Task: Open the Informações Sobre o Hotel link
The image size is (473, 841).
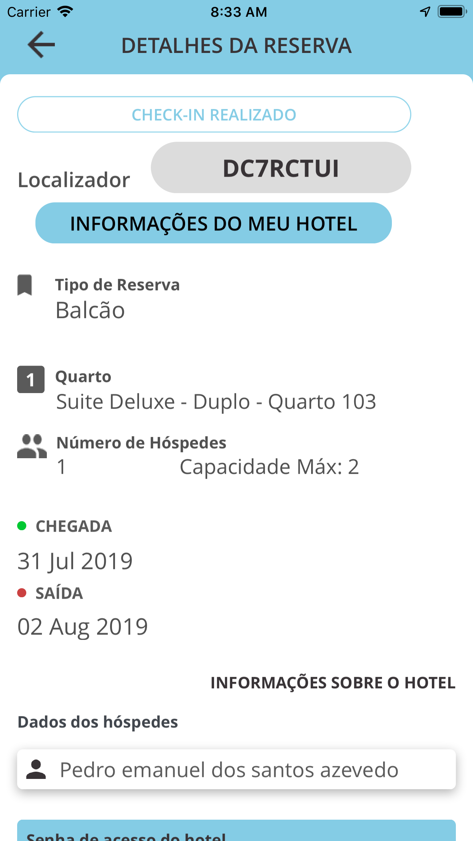Action: point(333,683)
